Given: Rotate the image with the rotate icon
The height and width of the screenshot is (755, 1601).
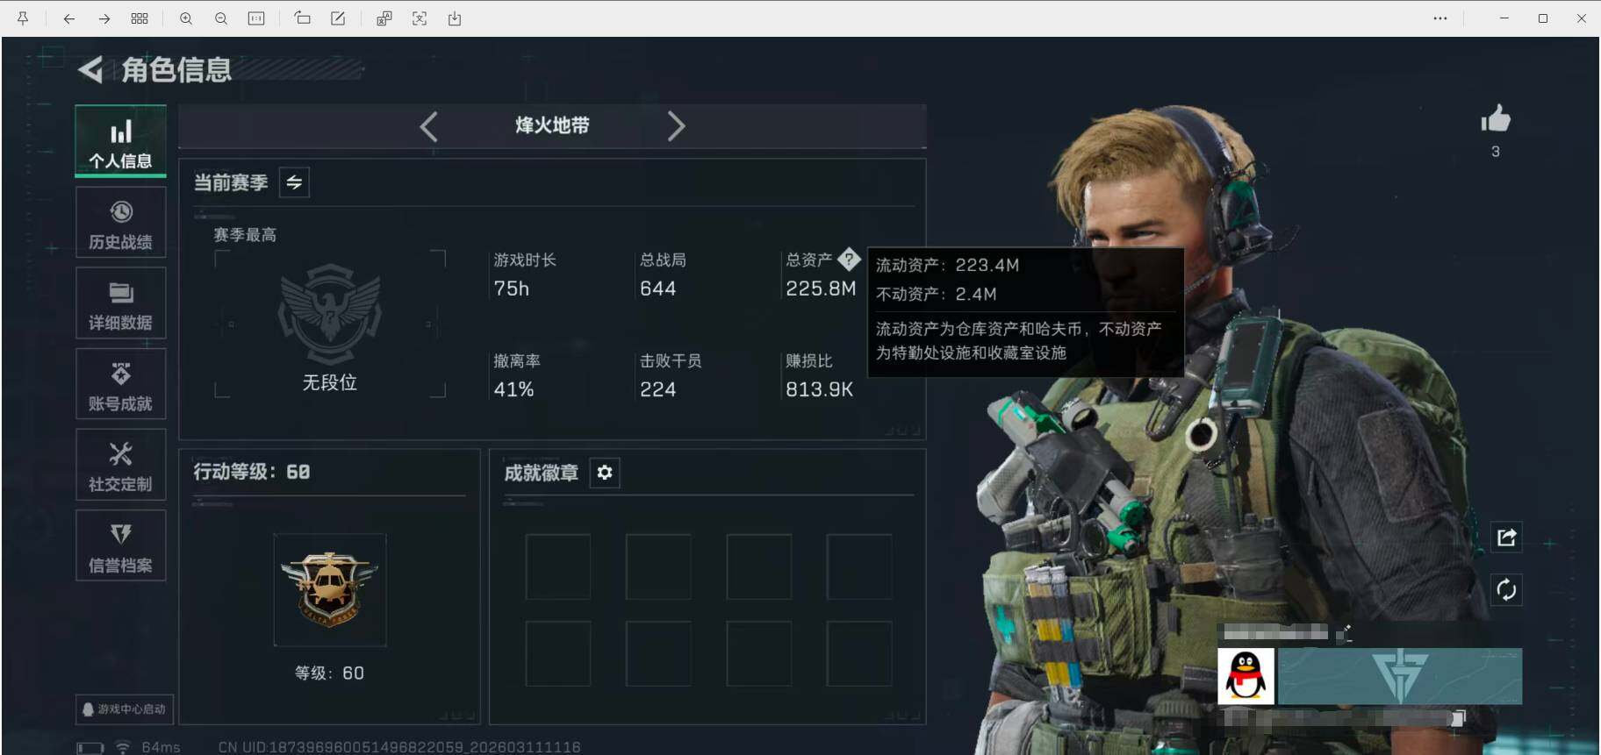Looking at the screenshot, I should point(302,18).
